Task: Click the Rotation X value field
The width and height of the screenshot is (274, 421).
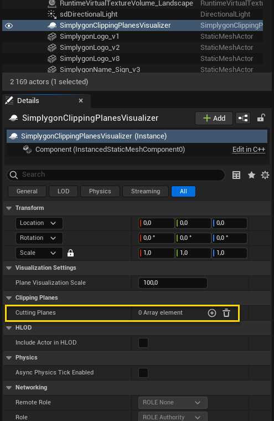Action: [157, 238]
